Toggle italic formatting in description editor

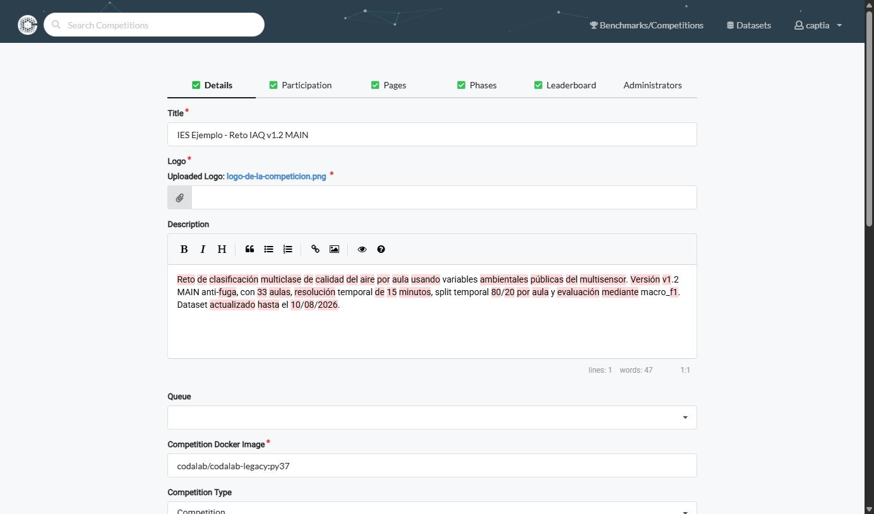[203, 249]
